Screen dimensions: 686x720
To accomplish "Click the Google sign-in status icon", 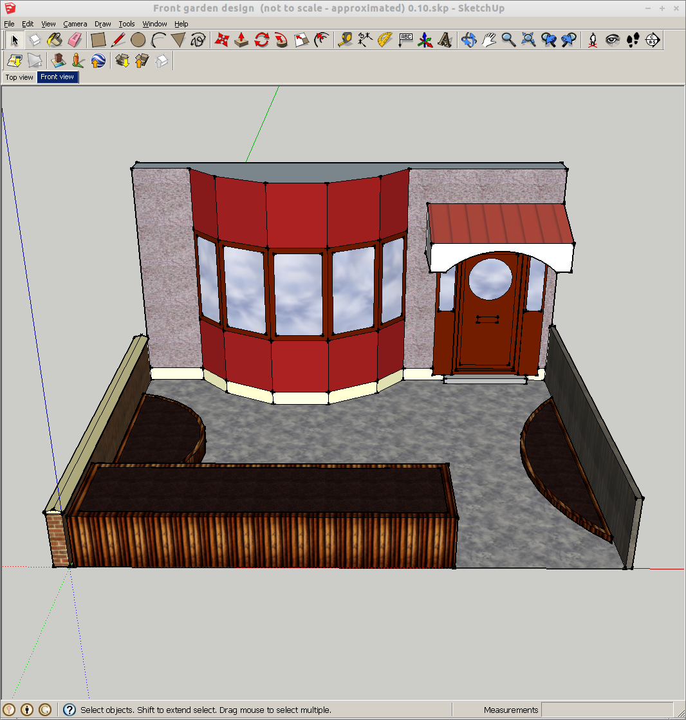I will click(x=45, y=710).
